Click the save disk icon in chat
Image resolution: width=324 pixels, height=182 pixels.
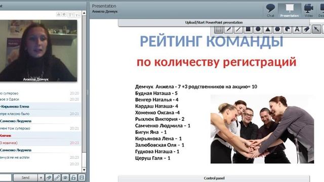(x=82, y=177)
